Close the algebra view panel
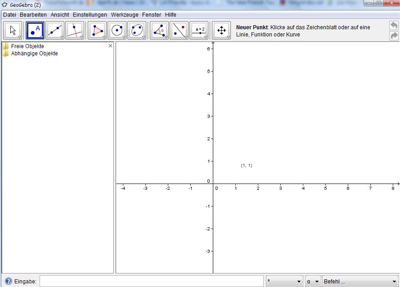400x287 pixels. point(111,46)
